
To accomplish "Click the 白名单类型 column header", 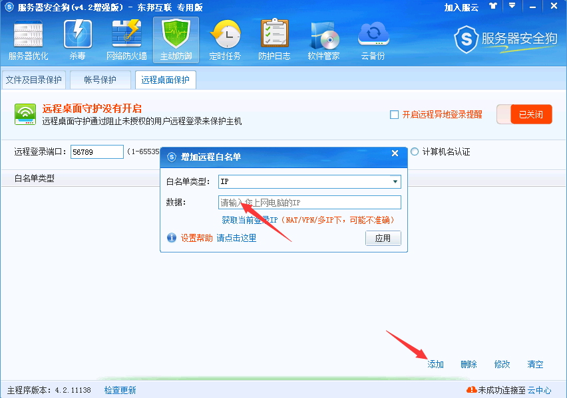I will click(x=35, y=179).
